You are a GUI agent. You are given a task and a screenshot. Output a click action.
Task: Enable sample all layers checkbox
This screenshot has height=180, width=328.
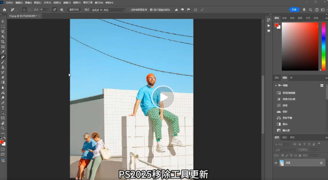click(x=129, y=10)
